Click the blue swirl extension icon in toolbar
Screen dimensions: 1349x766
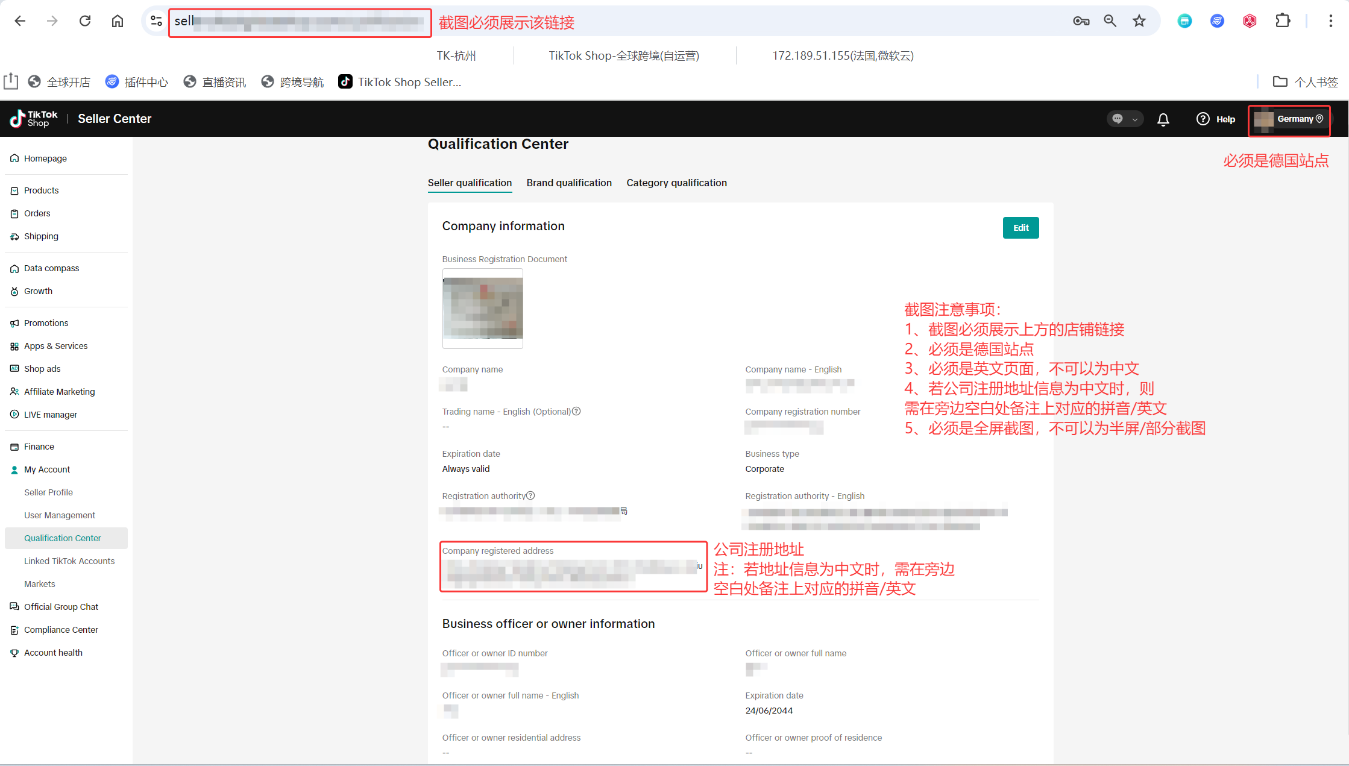click(x=1217, y=21)
